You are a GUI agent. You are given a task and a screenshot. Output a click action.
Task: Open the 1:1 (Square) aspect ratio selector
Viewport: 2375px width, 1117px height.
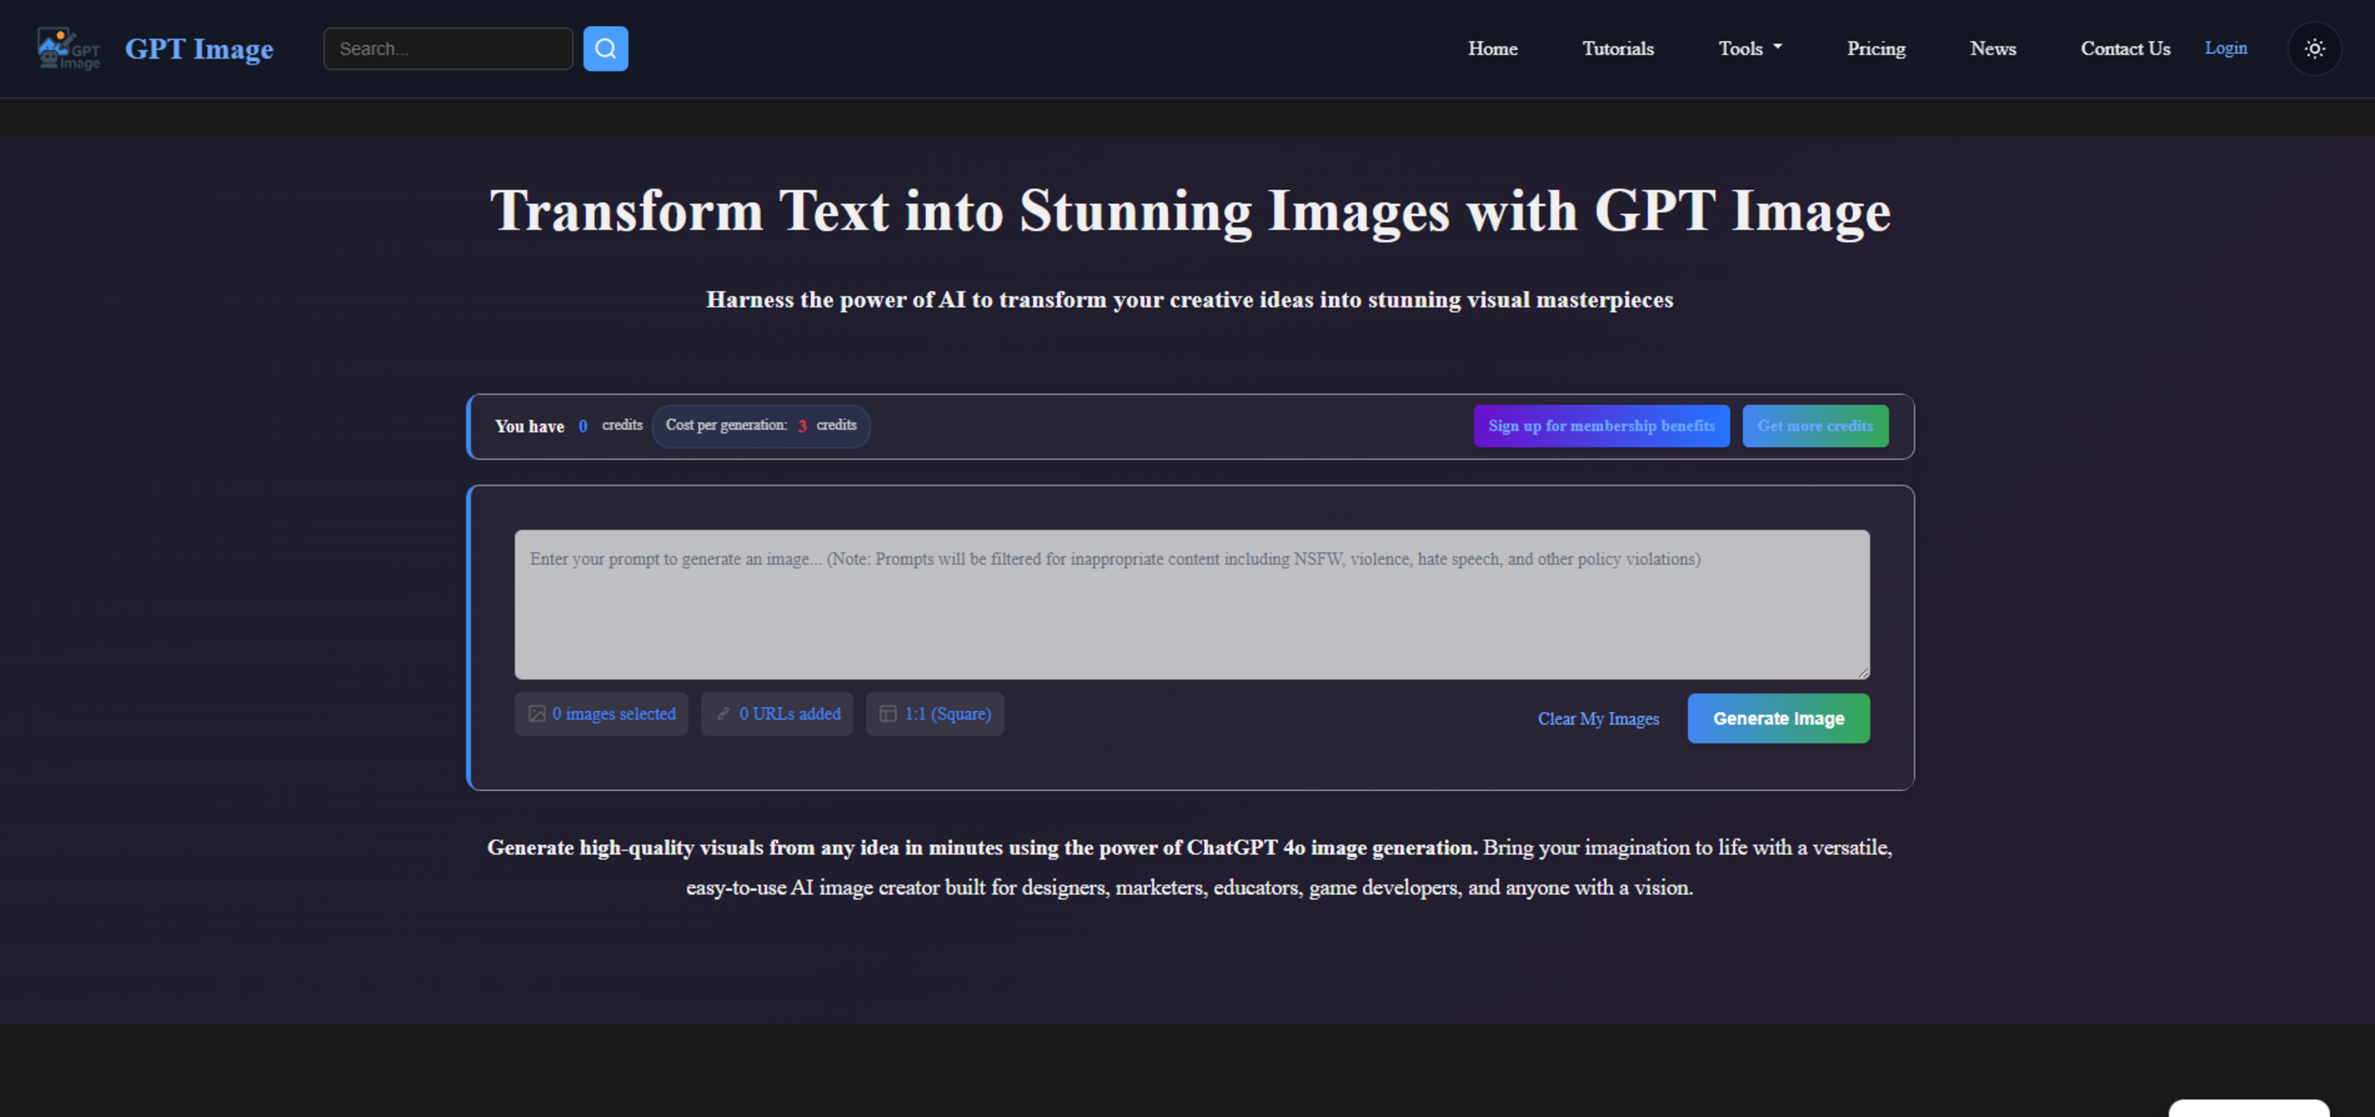click(947, 714)
